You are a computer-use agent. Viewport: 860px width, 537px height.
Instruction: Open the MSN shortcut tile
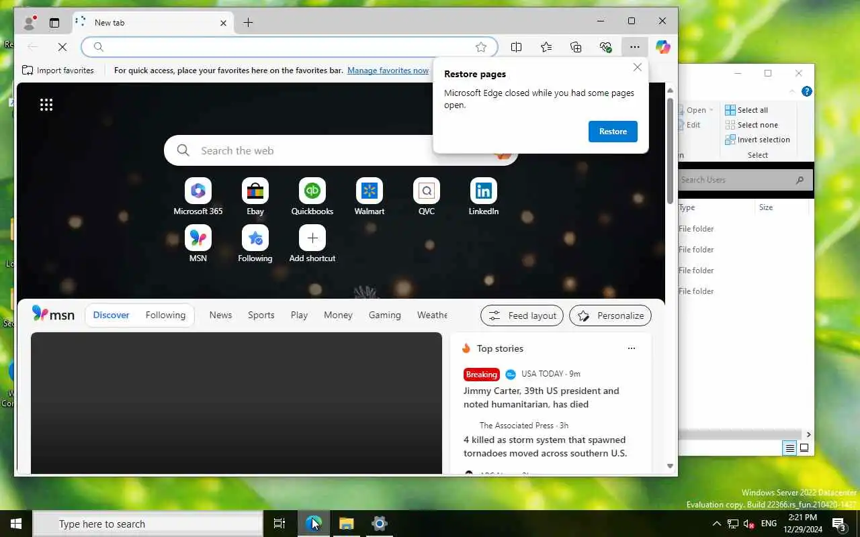coord(198,244)
